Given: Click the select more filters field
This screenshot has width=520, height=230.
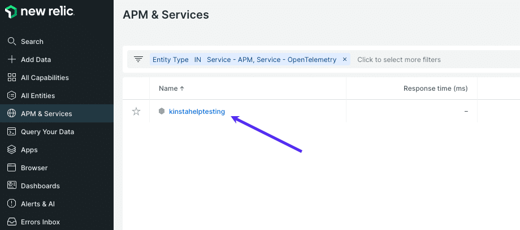Looking at the screenshot, I should [399, 59].
